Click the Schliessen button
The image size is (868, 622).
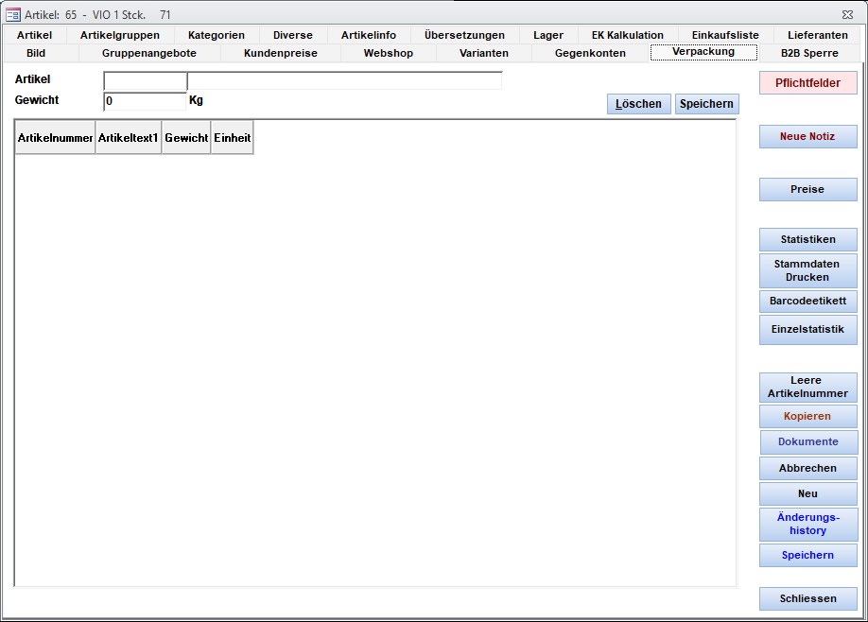coord(807,599)
